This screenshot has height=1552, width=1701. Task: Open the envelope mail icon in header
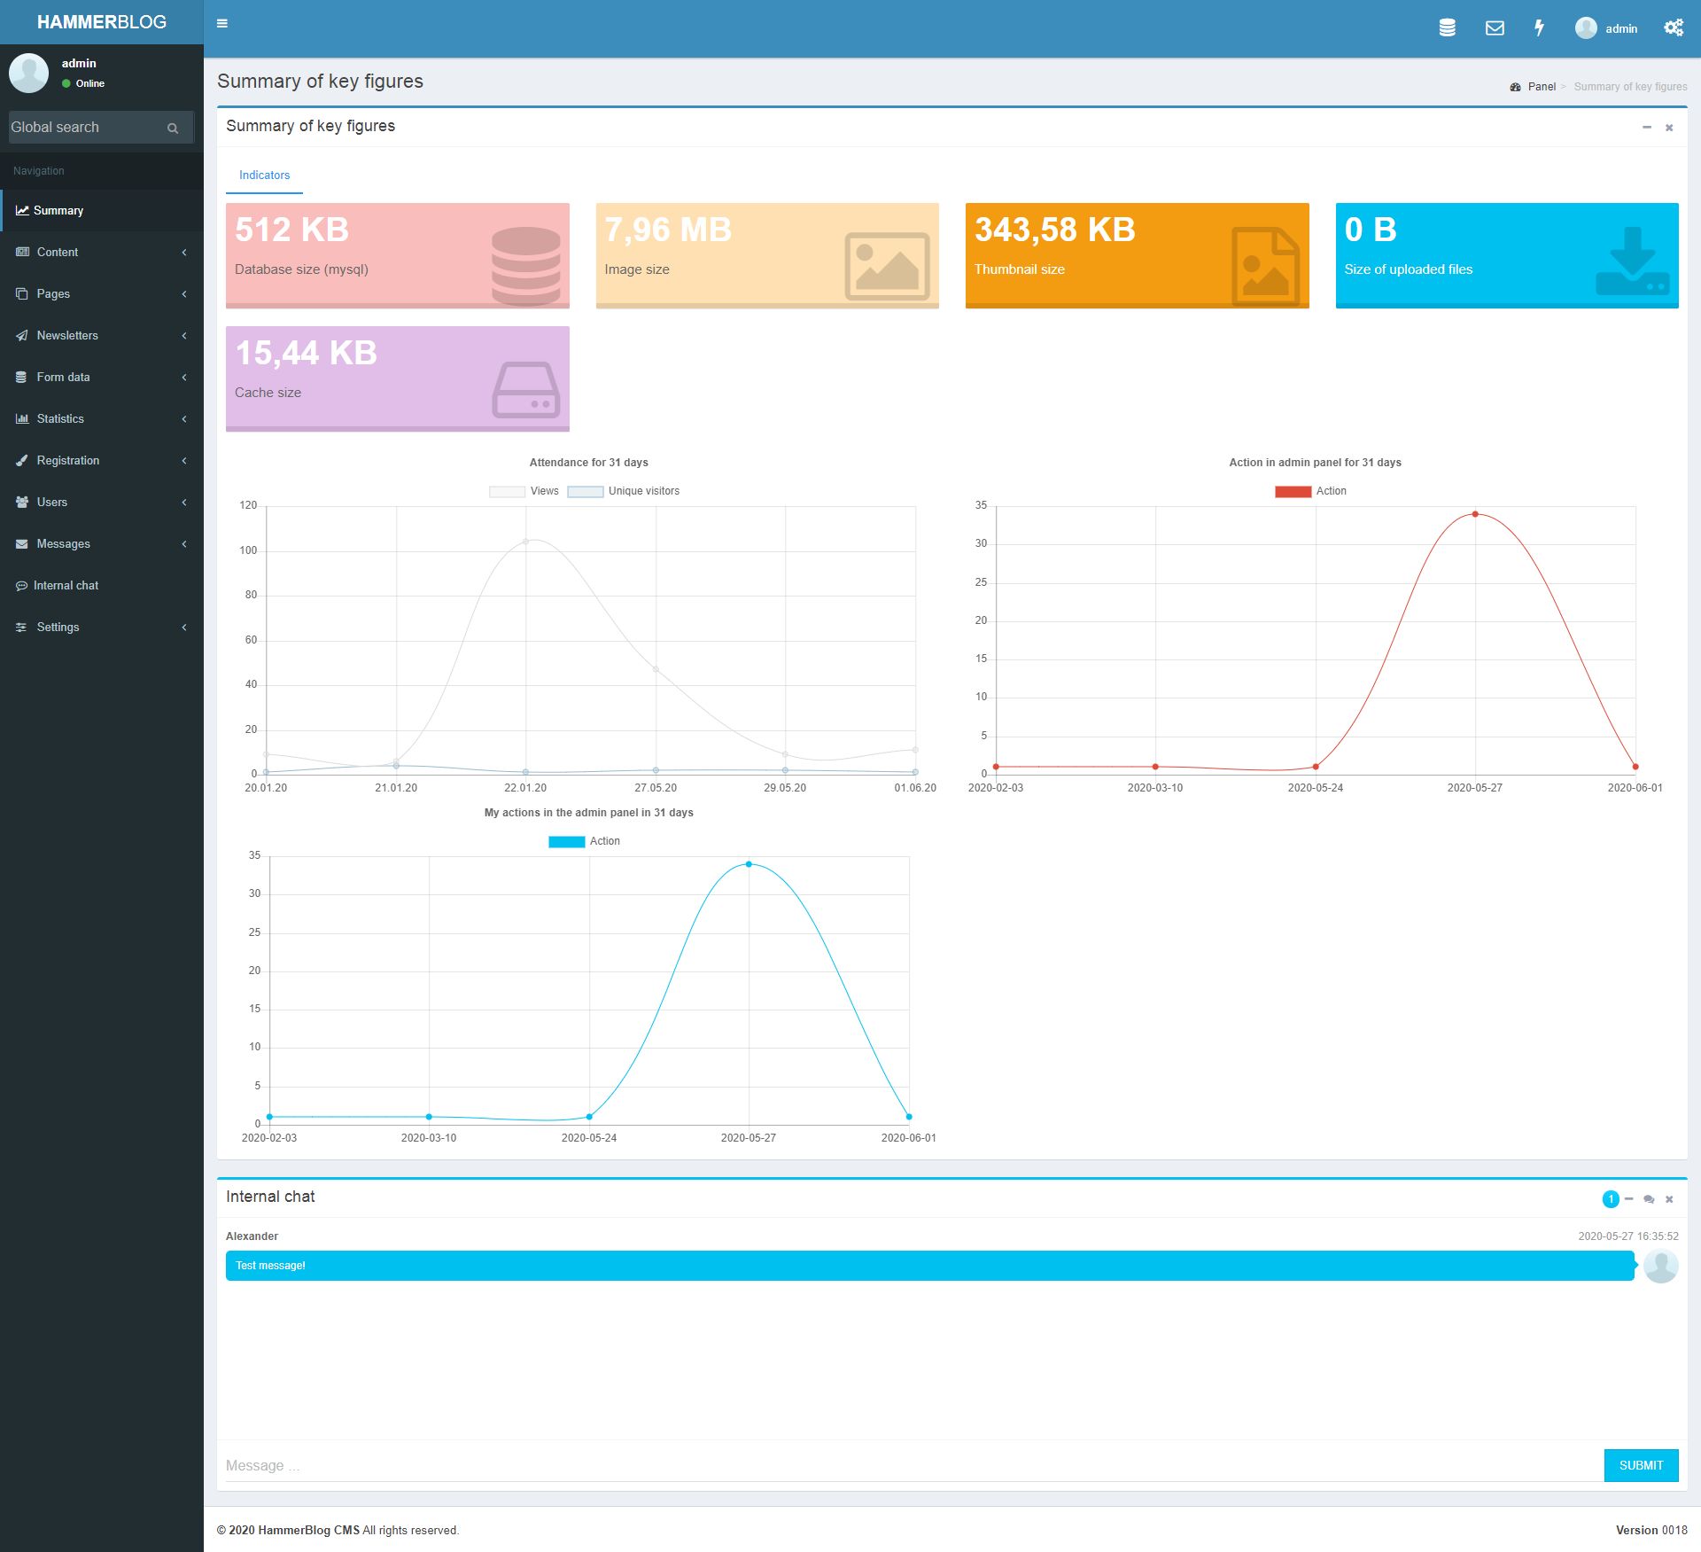pos(1494,28)
